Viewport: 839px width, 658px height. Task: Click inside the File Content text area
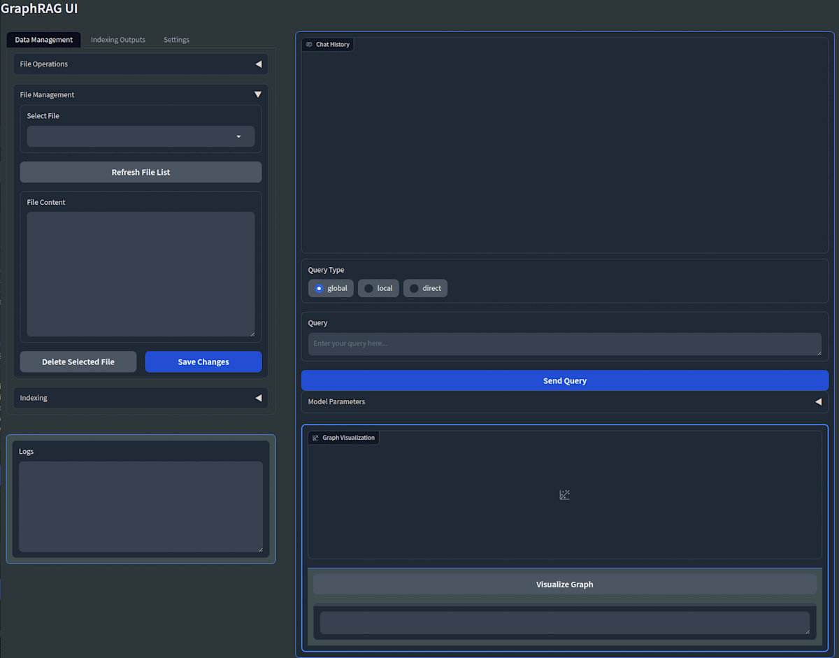(141, 274)
